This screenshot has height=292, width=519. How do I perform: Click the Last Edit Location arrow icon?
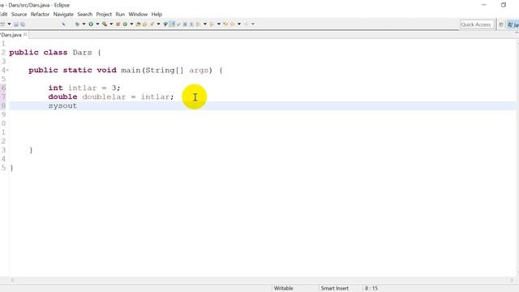(225, 24)
